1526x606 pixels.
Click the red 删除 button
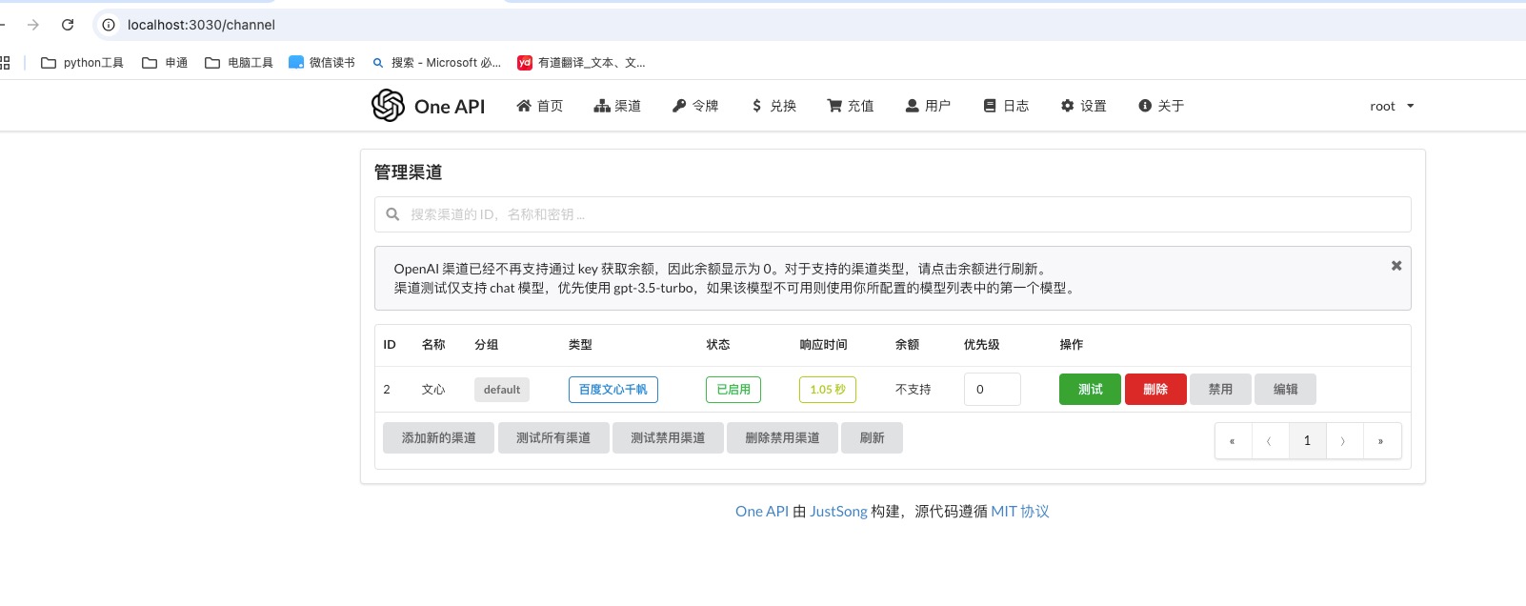(x=1155, y=389)
